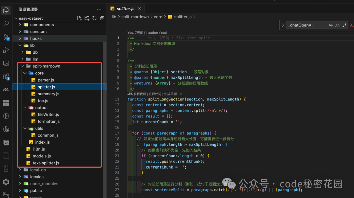Collapse the core folder
Image resolution: width=354 pixels, height=198 pixels.
[25, 73]
